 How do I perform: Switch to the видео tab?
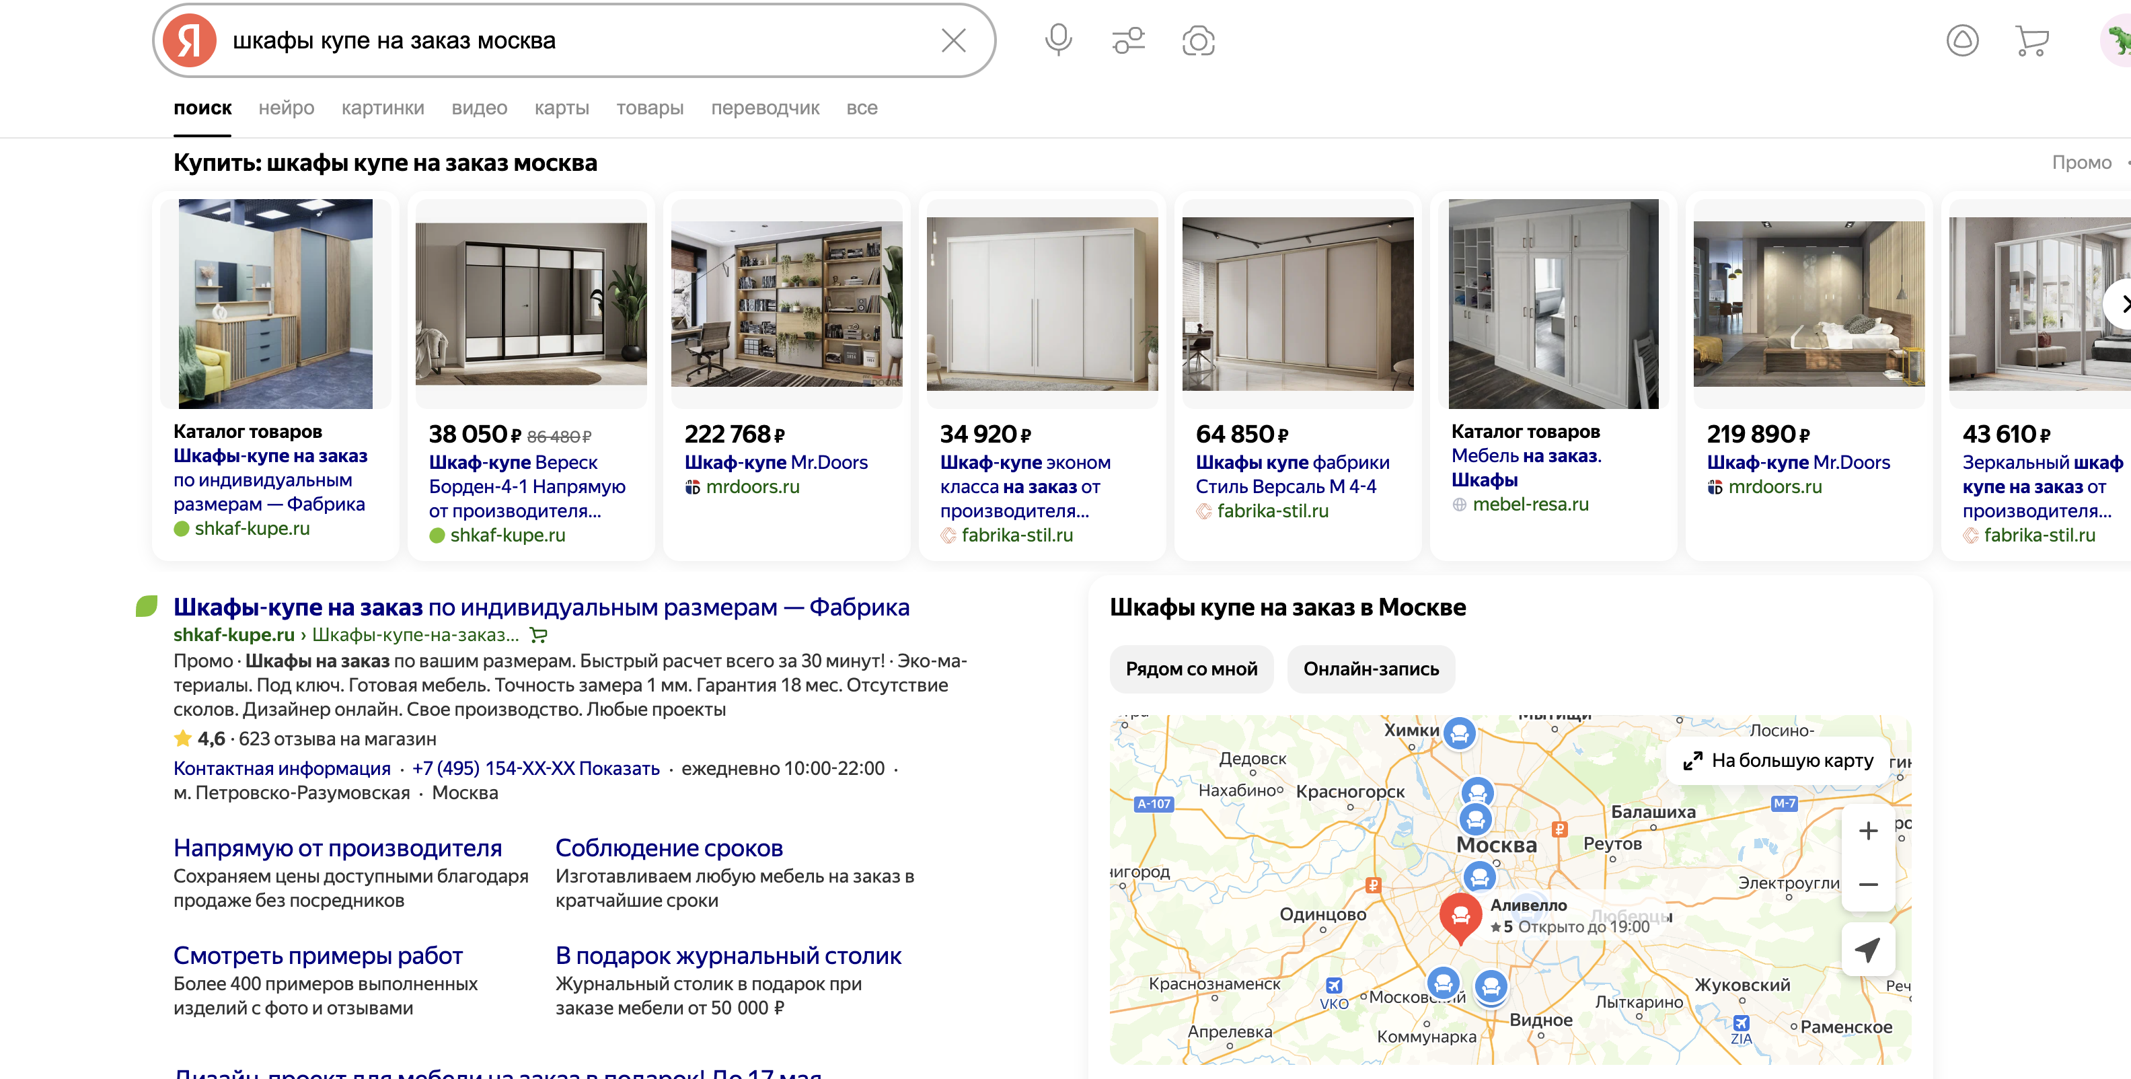(479, 108)
